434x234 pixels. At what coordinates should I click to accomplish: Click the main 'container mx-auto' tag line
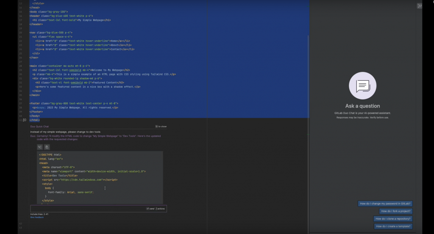[x=60, y=66]
